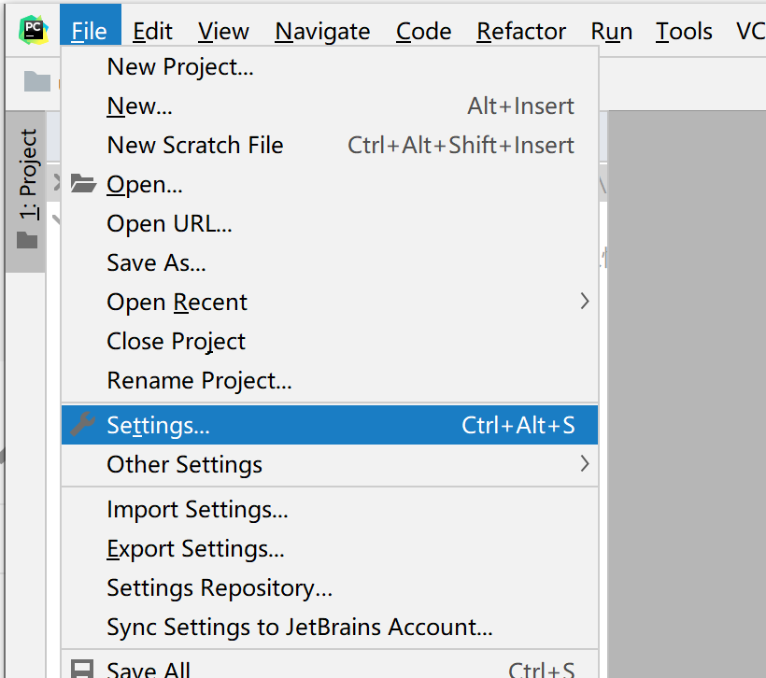Image resolution: width=766 pixels, height=678 pixels.
Task: Click the folder icon beside Open...
Action: [x=83, y=184]
